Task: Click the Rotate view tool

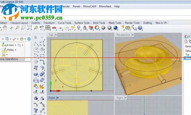Action: tap(12, 28)
